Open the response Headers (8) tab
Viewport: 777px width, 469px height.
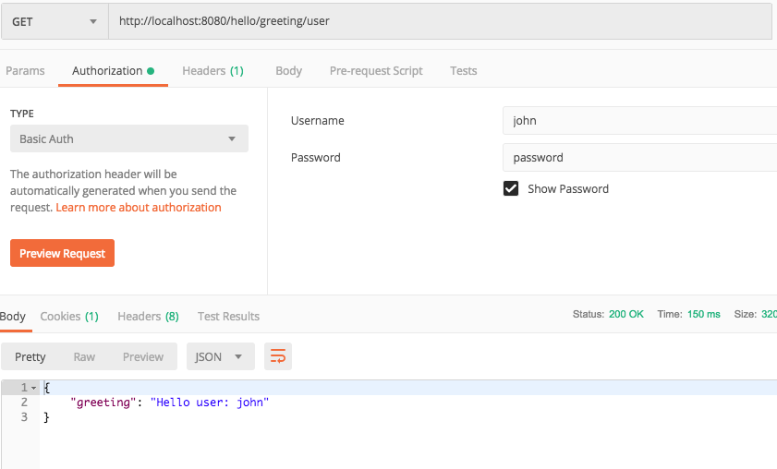[x=148, y=317]
